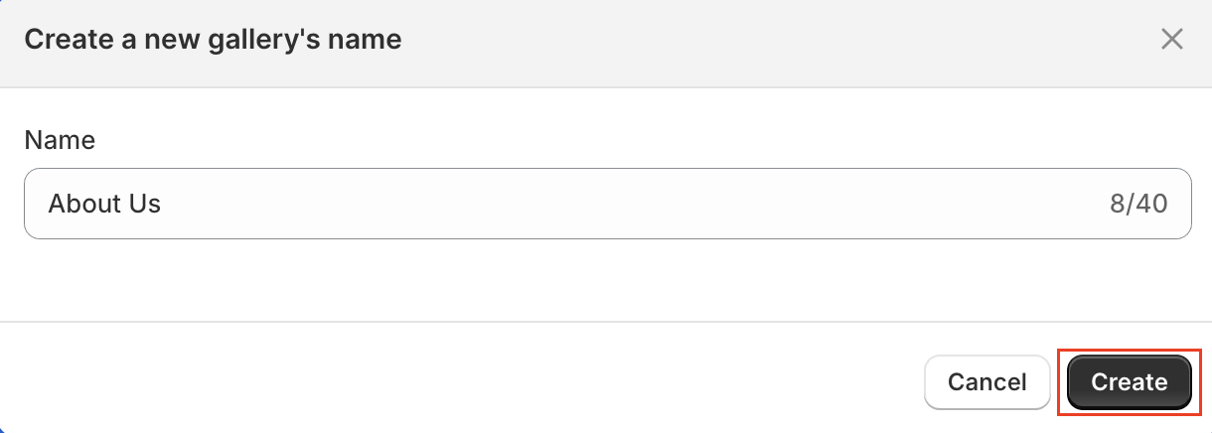
Task: Close the gallery name dialog
Action: click(1172, 40)
